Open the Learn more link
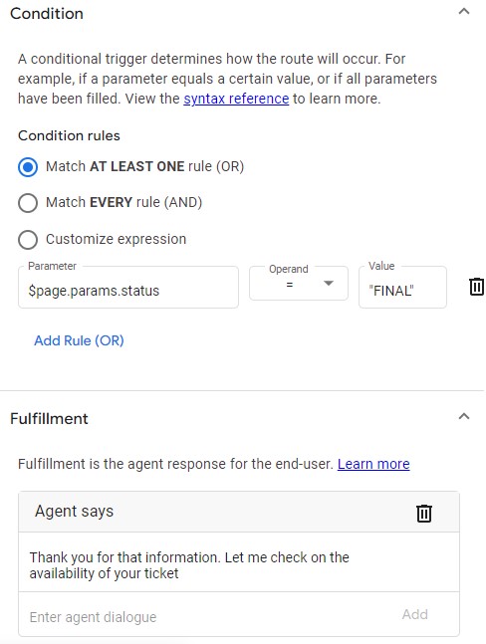The width and height of the screenshot is (486, 644). tap(373, 464)
